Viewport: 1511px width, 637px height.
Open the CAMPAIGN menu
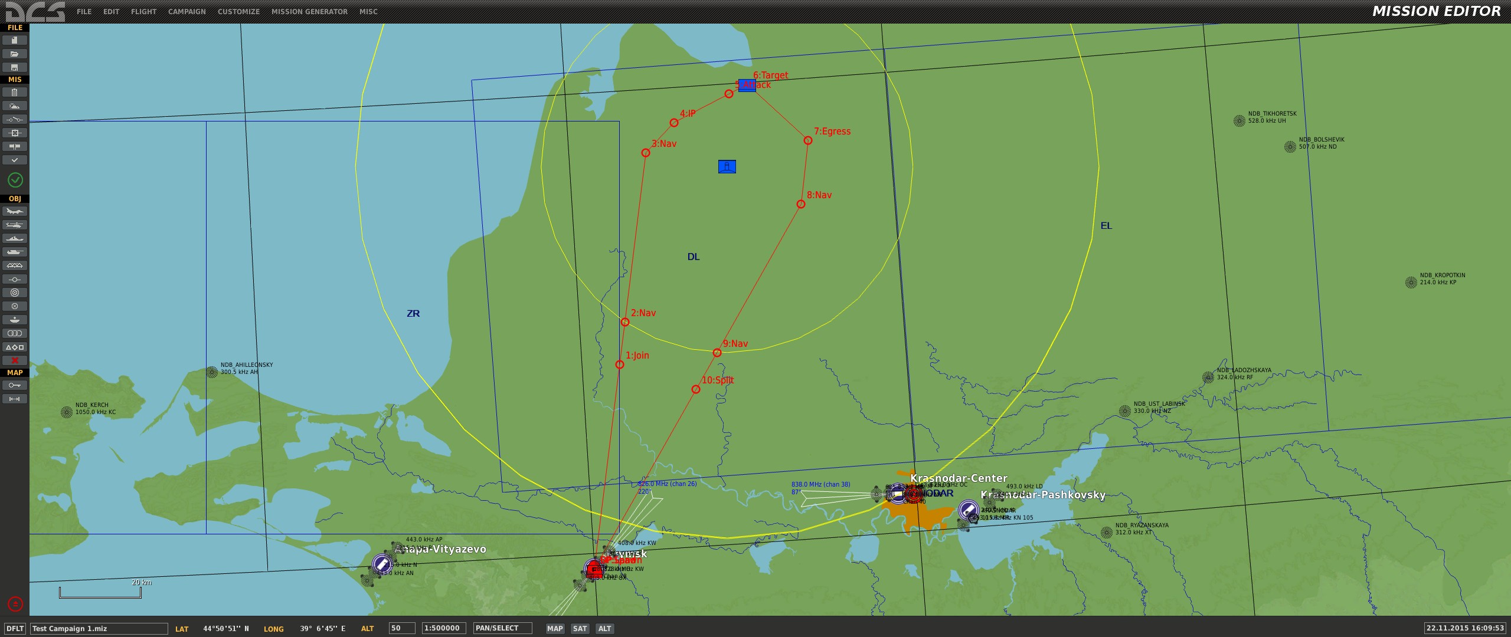coord(187,11)
